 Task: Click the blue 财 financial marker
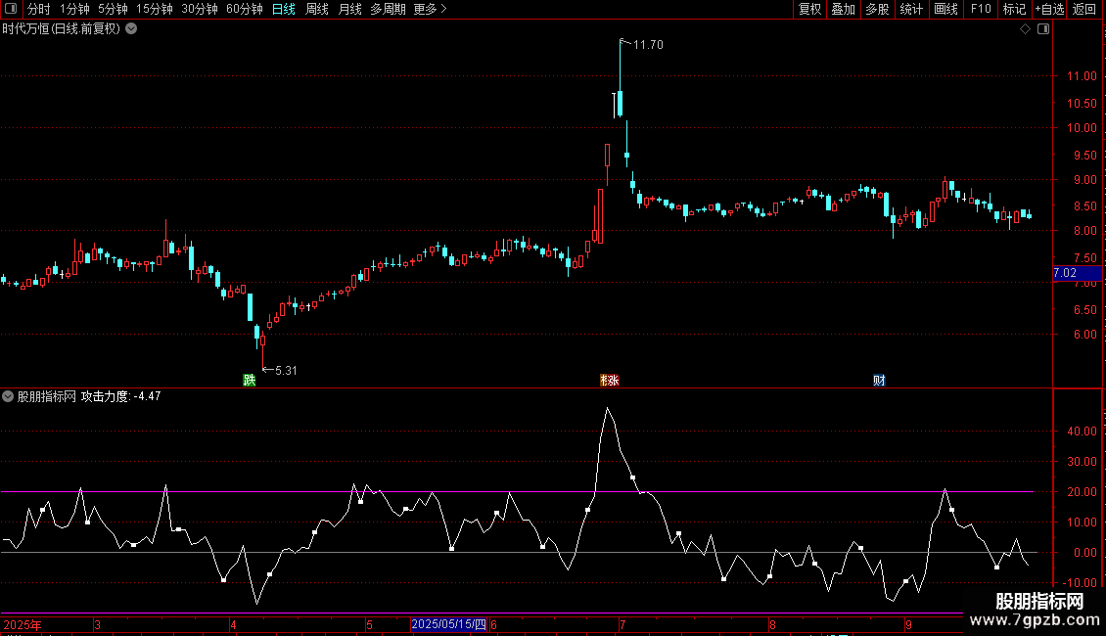(879, 380)
